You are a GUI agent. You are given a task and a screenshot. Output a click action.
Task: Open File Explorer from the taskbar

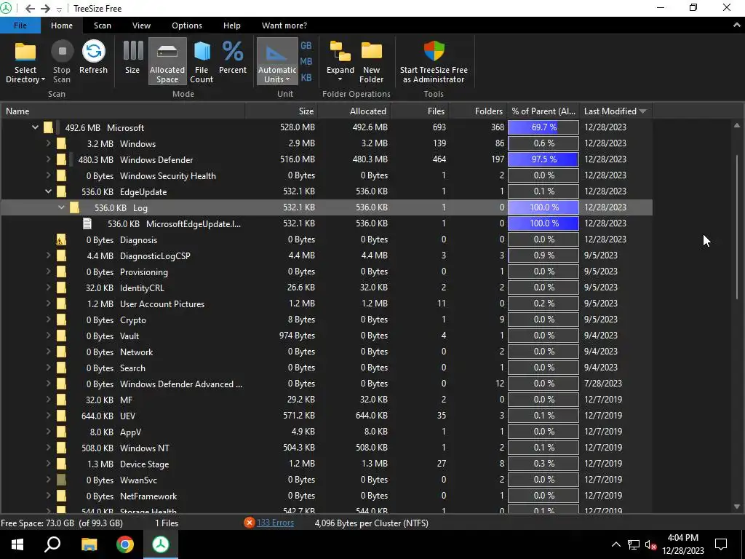(89, 544)
